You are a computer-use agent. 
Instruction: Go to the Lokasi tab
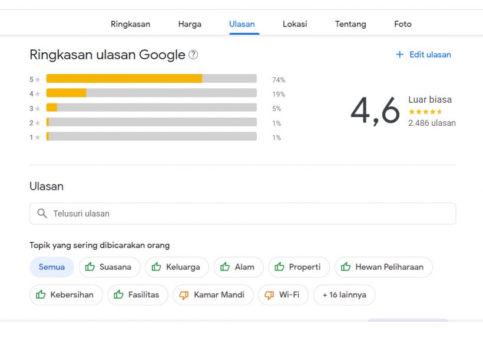(x=295, y=24)
